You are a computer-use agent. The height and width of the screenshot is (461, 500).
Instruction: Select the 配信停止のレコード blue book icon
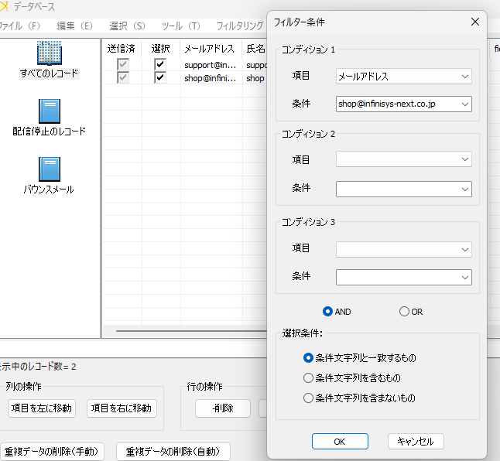point(50,111)
